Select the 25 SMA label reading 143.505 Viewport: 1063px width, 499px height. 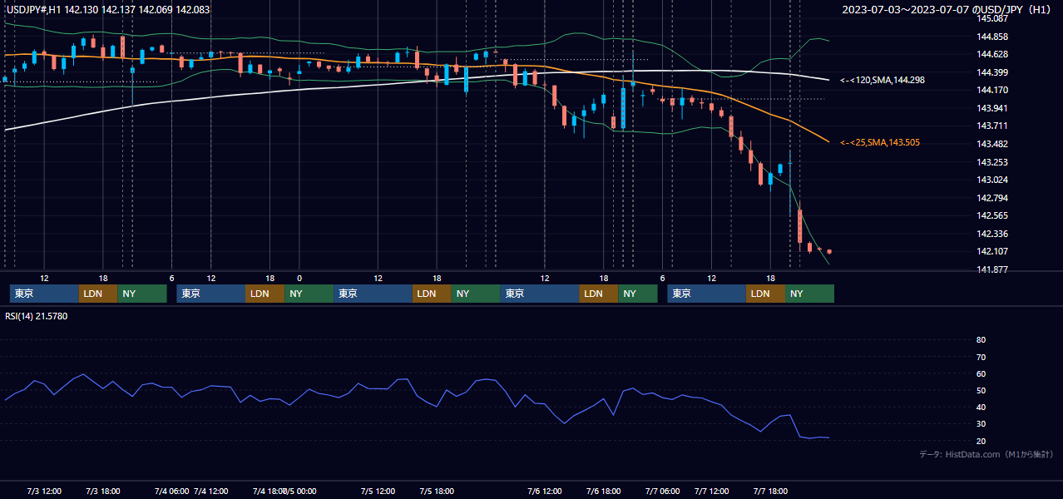click(x=880, y=142)
